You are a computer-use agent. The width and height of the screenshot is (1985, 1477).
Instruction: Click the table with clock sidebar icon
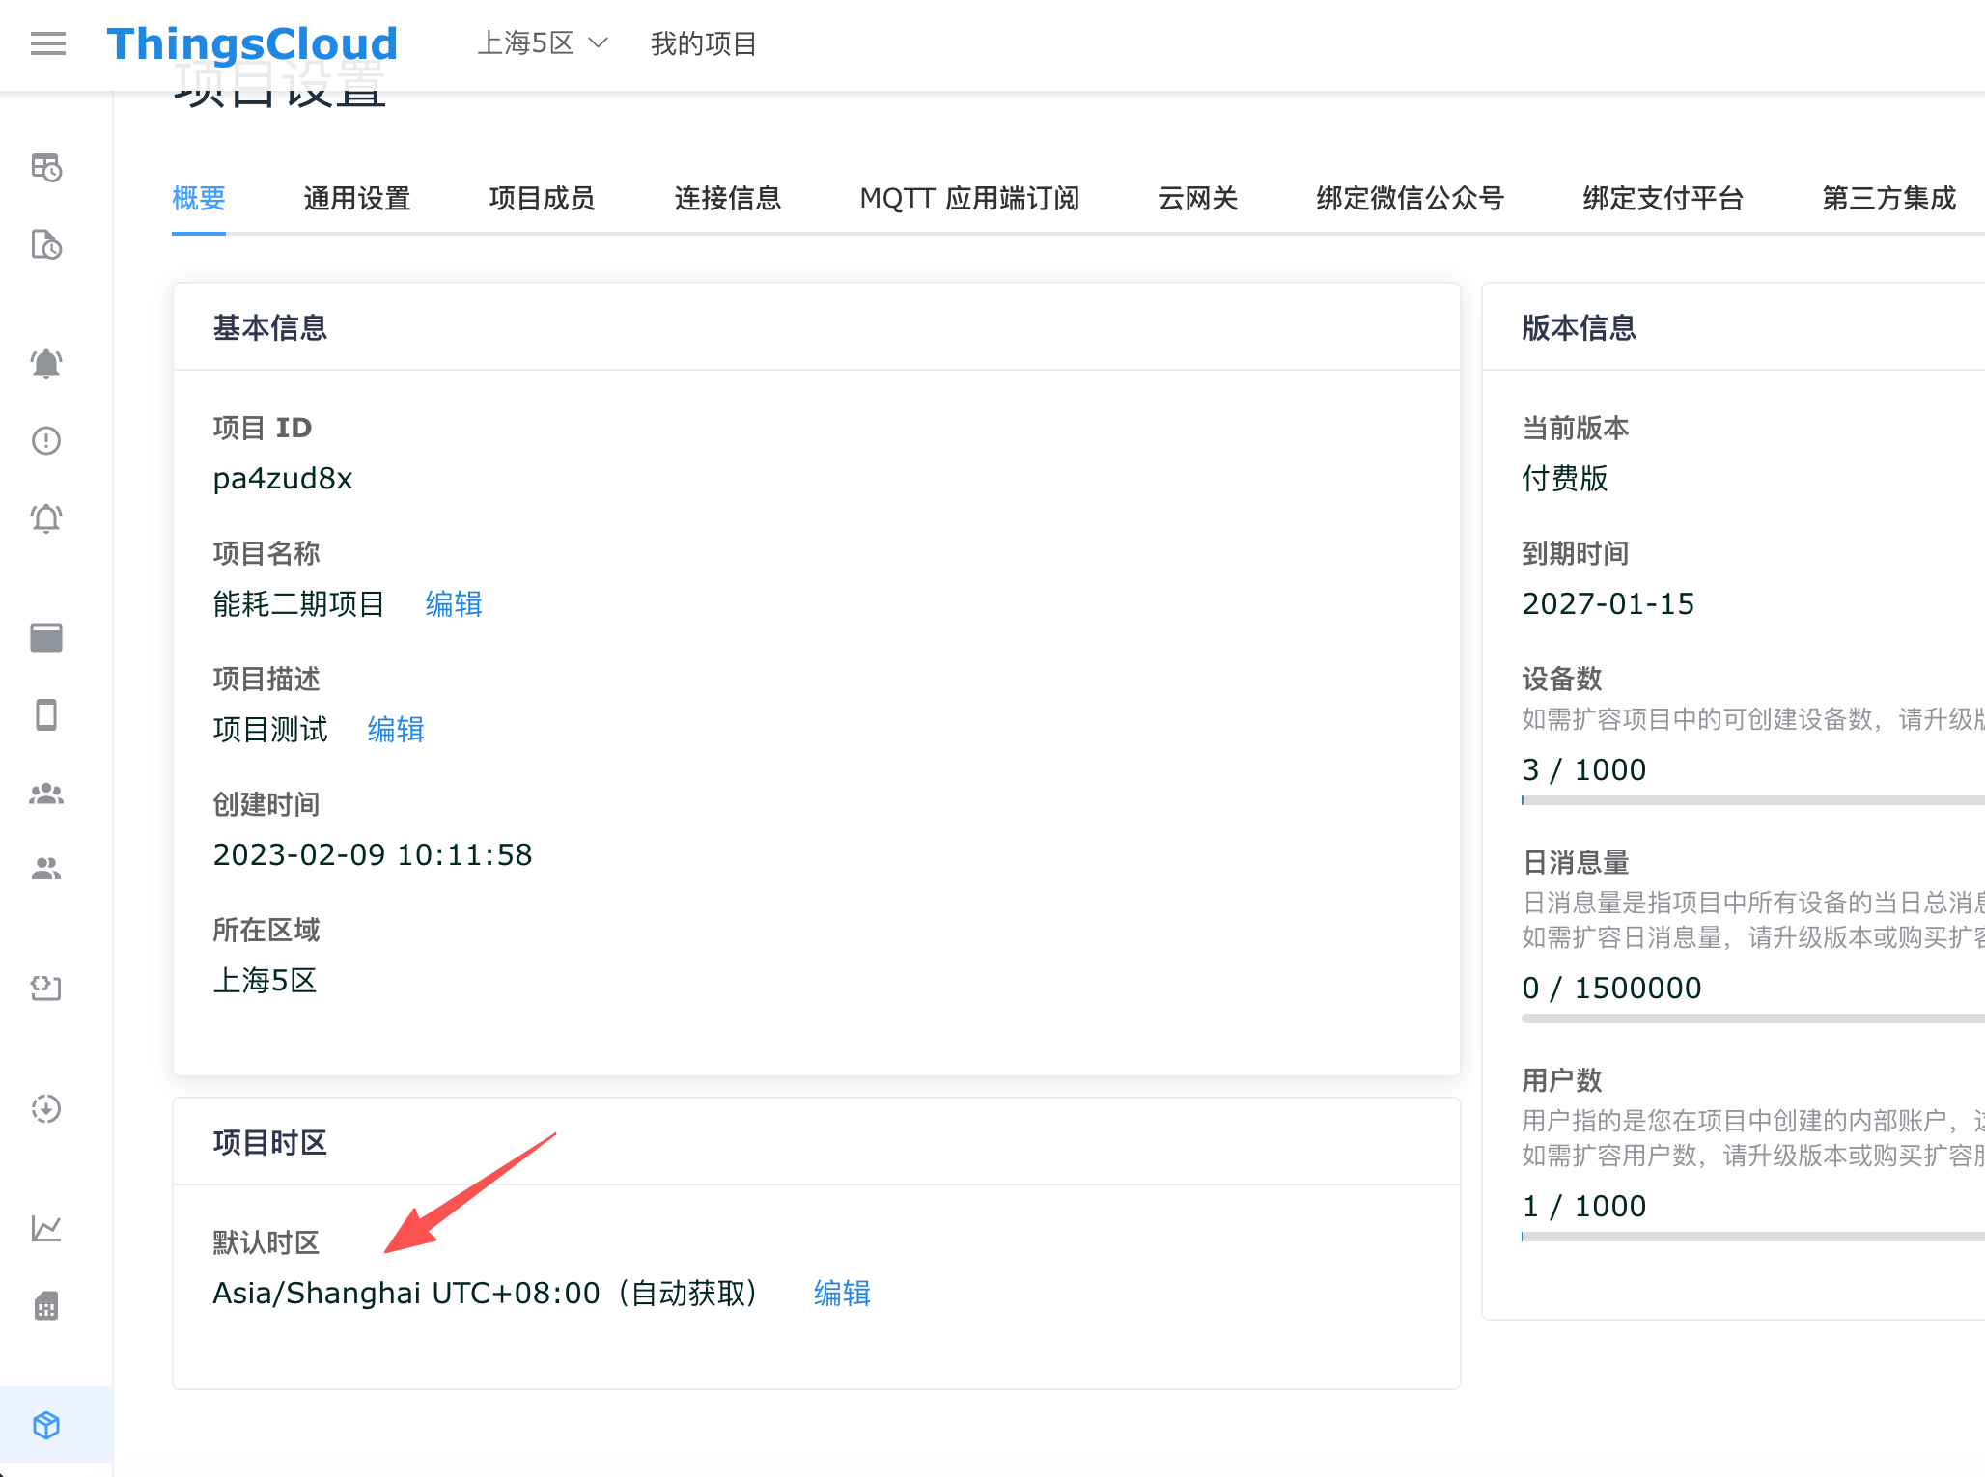tap(46, 167)
